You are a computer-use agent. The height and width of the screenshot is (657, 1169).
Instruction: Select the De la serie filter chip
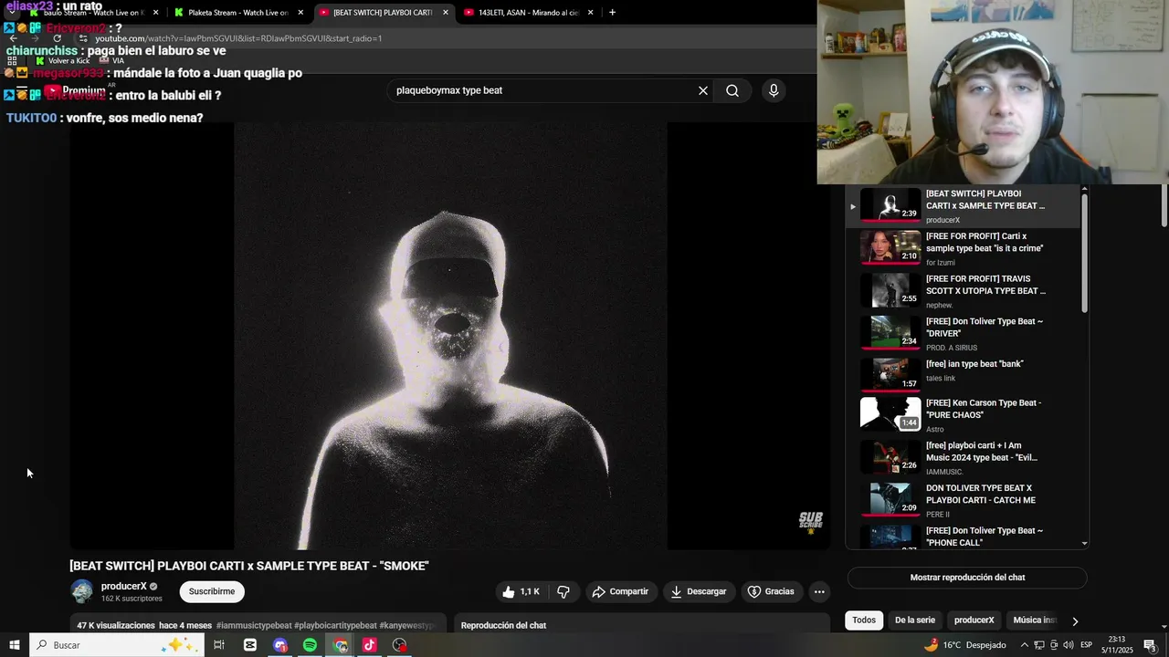point(914,620)
